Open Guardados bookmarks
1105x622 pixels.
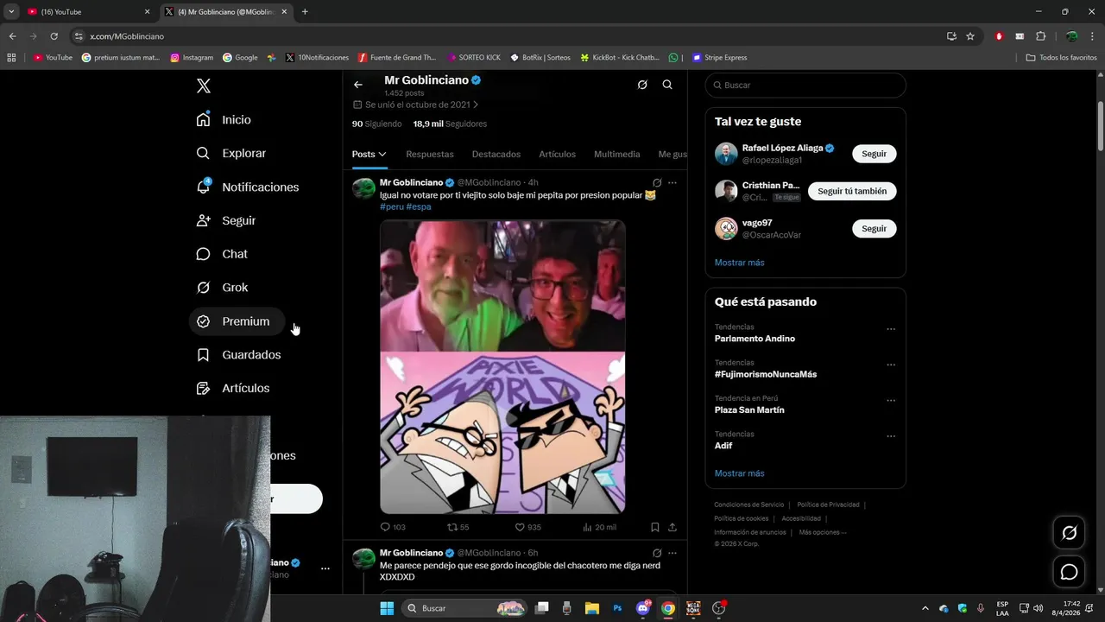pos(239,355)
